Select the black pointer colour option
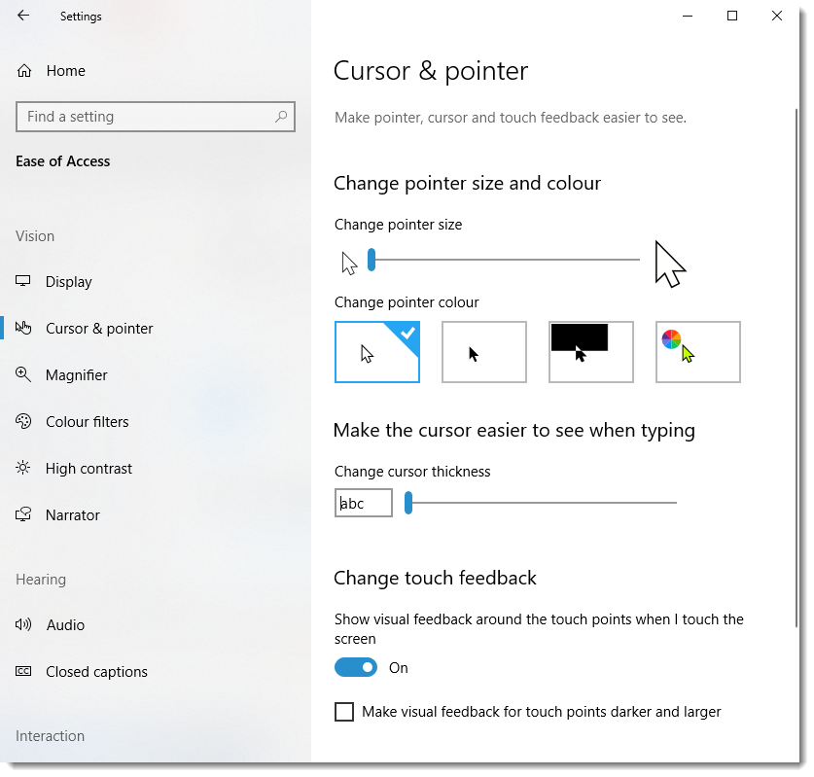 click(484, 352)
